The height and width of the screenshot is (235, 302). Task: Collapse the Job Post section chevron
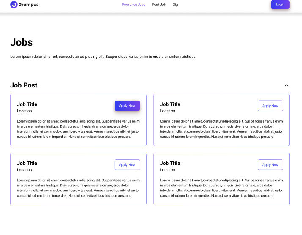point(286,85)
